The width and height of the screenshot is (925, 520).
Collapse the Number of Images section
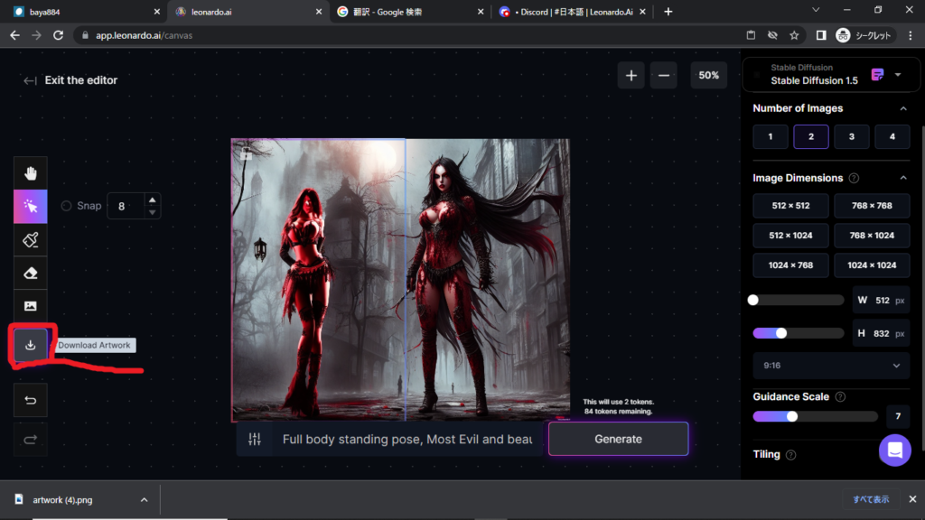(x=903, y=108)
